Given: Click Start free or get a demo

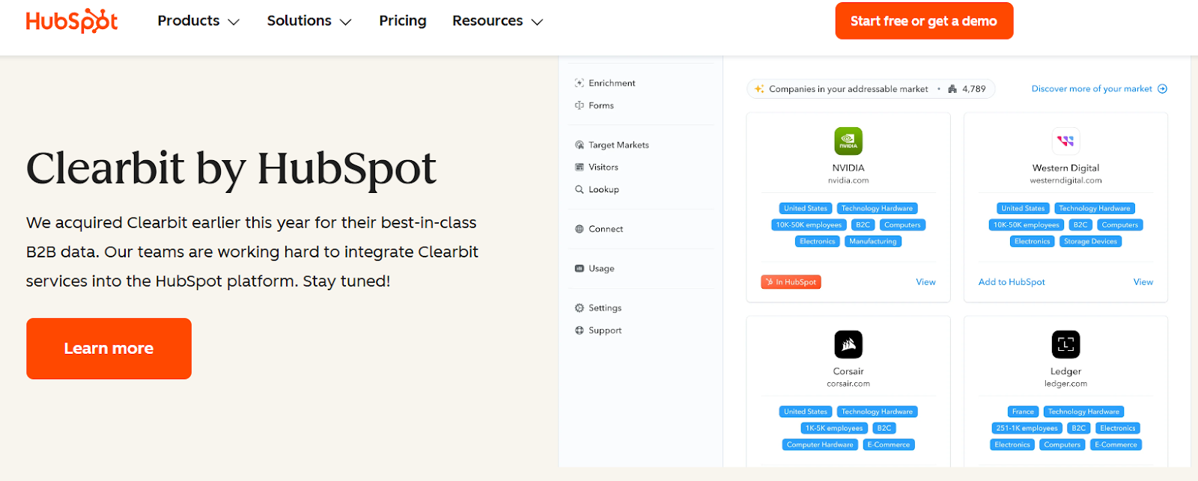Looking at the screenshot, I should point(924,21).
